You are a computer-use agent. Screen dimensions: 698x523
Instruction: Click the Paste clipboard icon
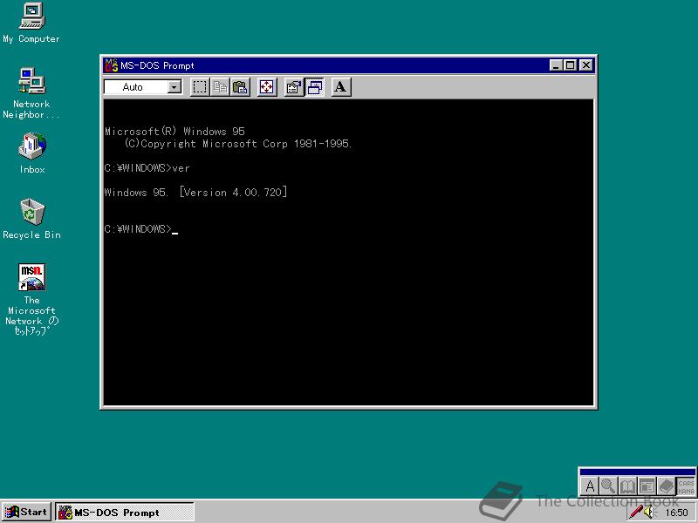tap(241, 86)
